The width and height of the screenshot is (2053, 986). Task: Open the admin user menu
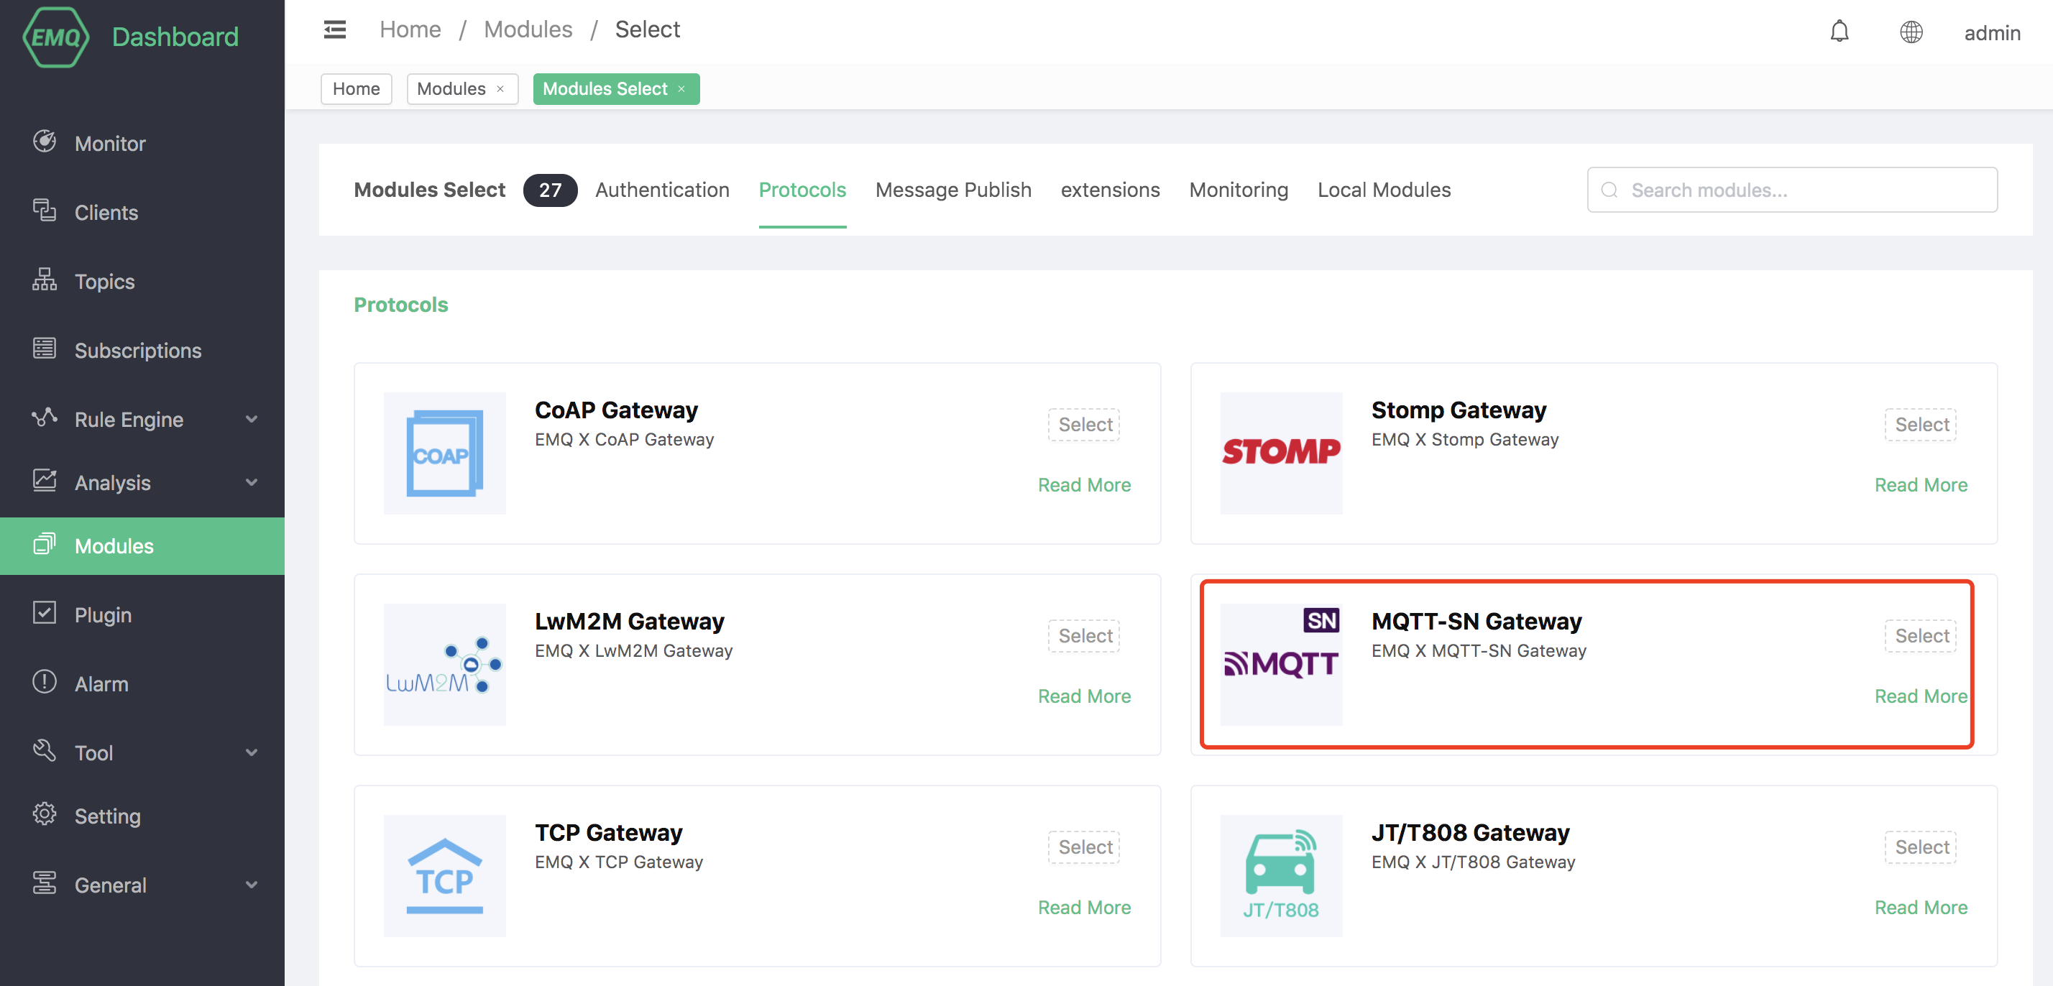tap(1992, 32)
